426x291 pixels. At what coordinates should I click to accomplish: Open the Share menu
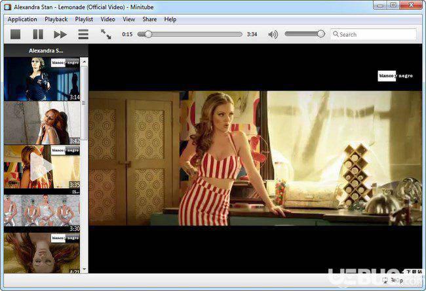[149, 19]
